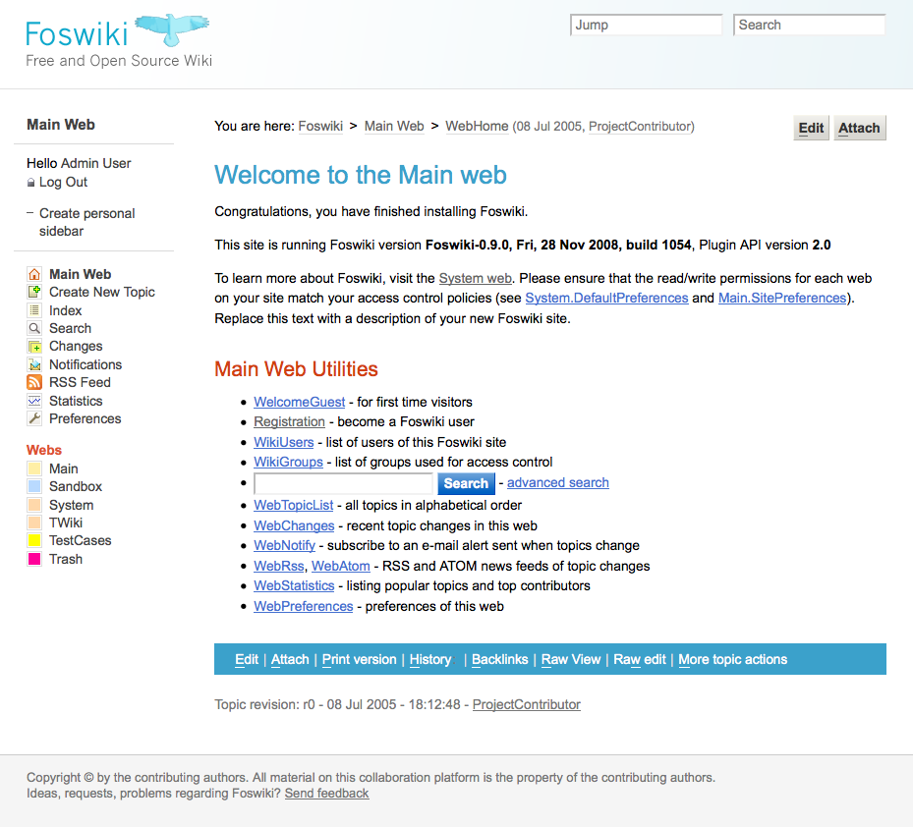Select Raw edit in the action bar

[x=640, y=659]
